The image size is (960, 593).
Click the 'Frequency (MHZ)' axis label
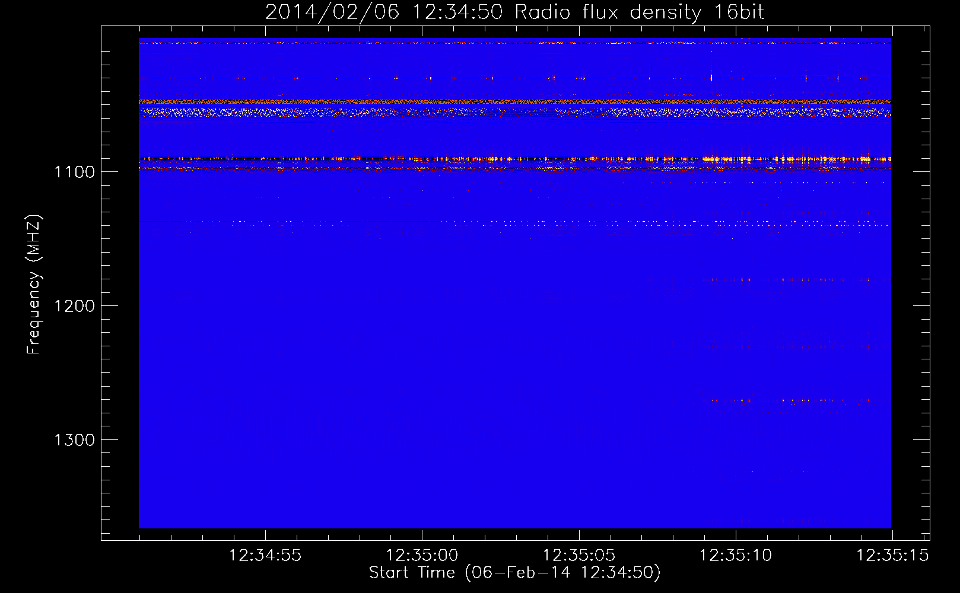[34, 285]
